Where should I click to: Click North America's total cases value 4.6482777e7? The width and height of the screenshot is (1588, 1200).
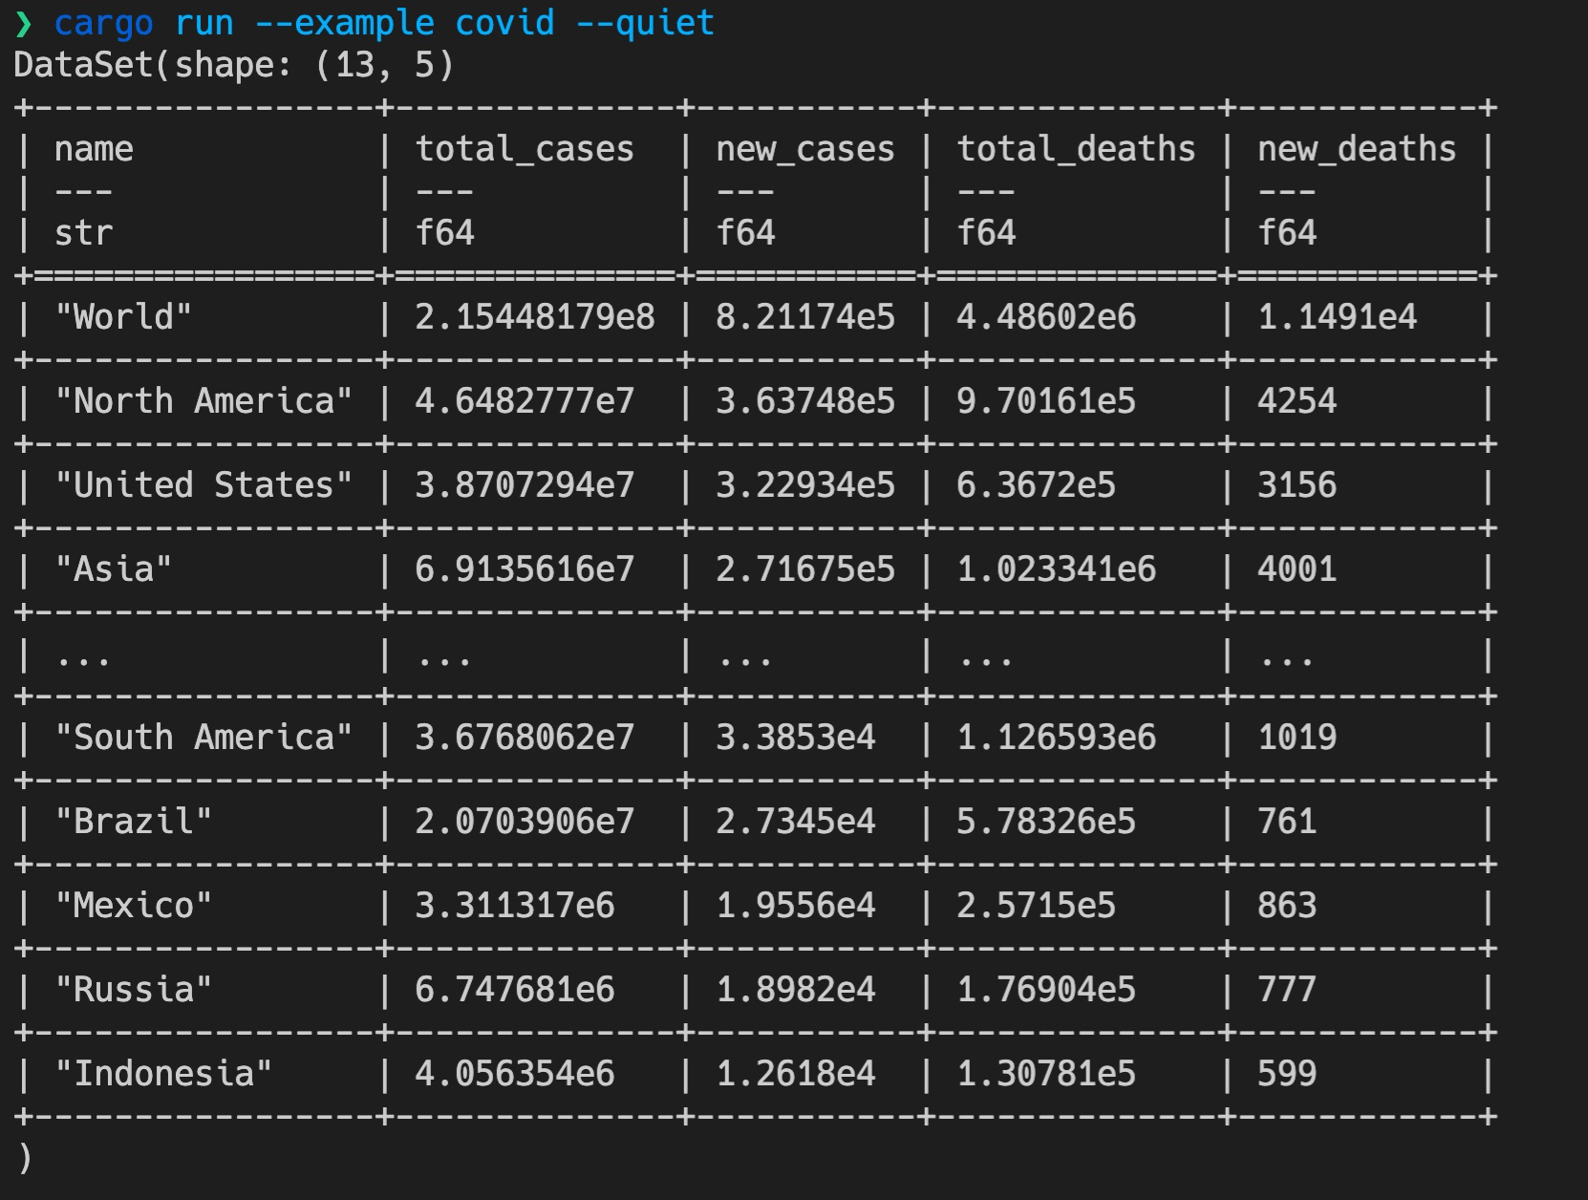[524, 401]
